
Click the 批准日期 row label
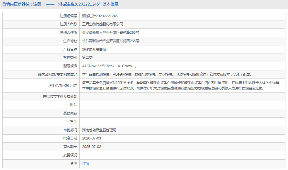[70, 138]
